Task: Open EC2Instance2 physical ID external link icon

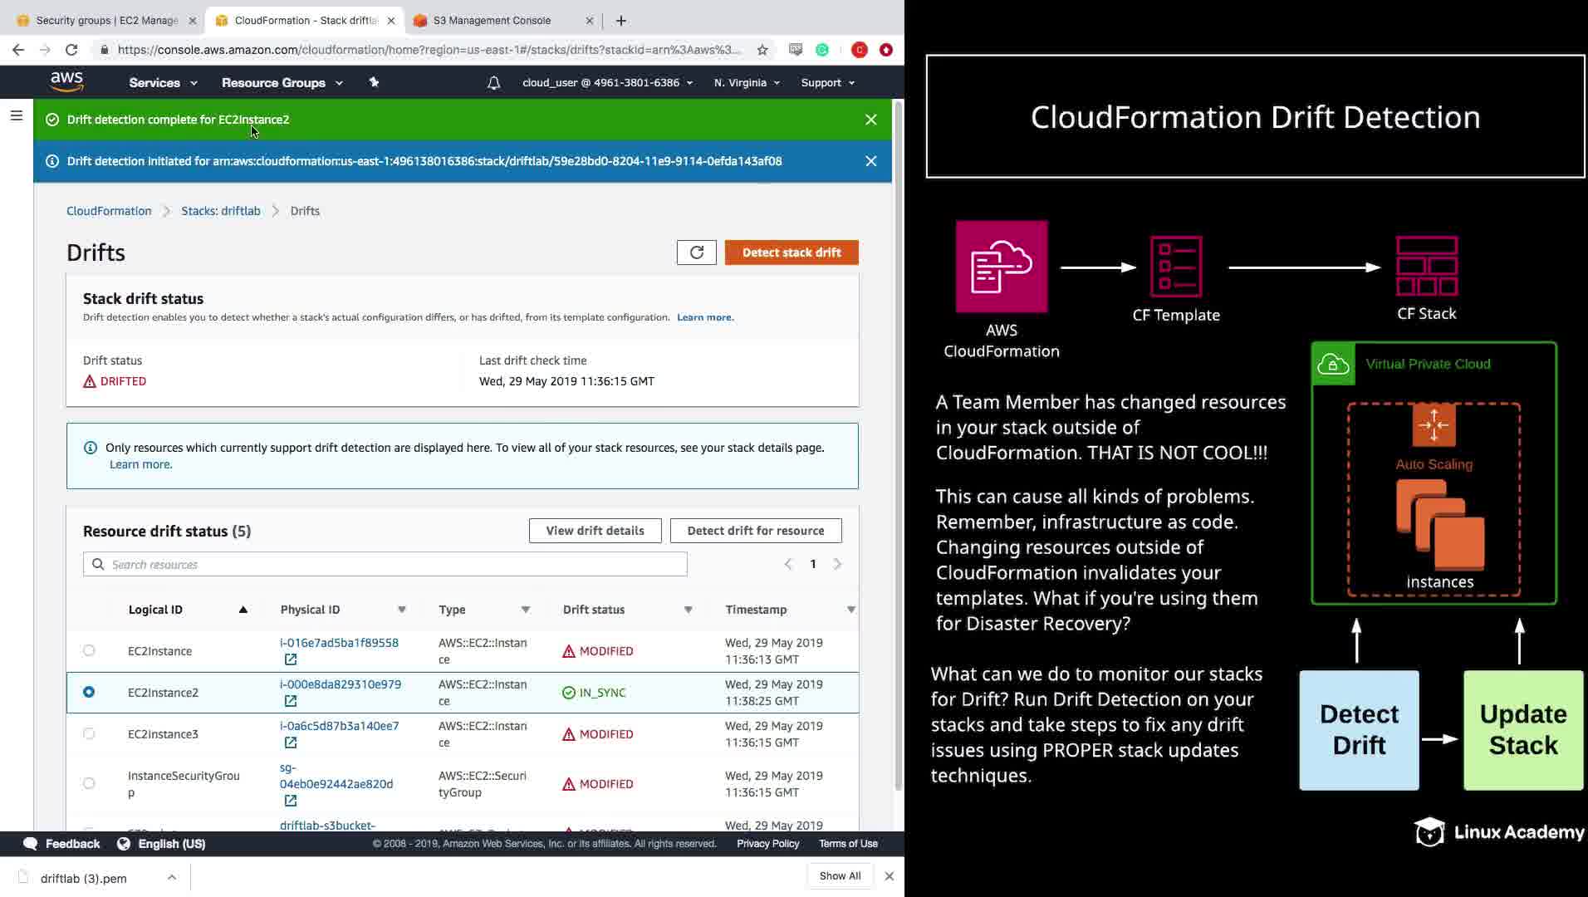Action: click(x=291, y=701)
